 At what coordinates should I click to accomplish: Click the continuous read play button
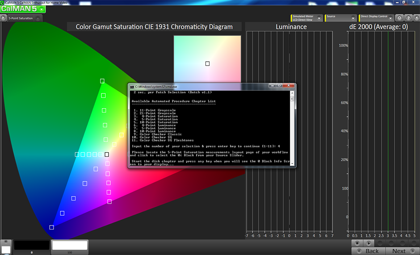click(369, 243)
